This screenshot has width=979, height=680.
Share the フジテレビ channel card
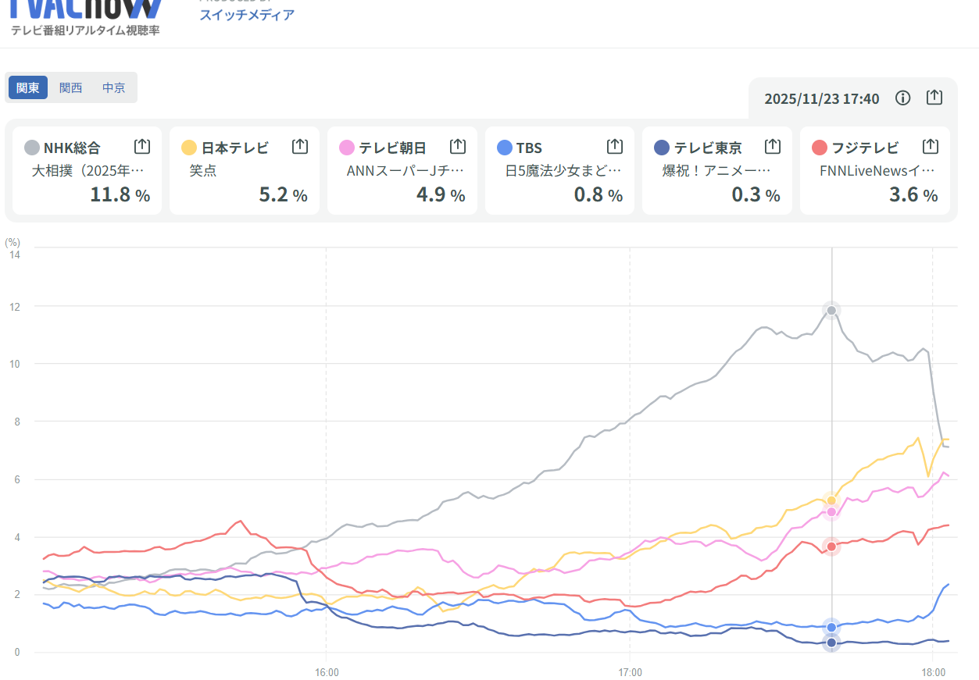pos(931,146)
